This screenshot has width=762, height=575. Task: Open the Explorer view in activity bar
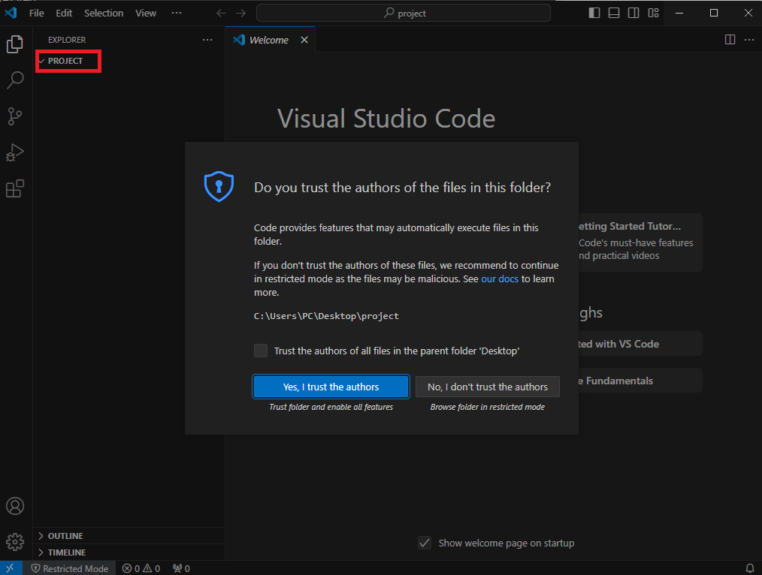click(15, 44)
